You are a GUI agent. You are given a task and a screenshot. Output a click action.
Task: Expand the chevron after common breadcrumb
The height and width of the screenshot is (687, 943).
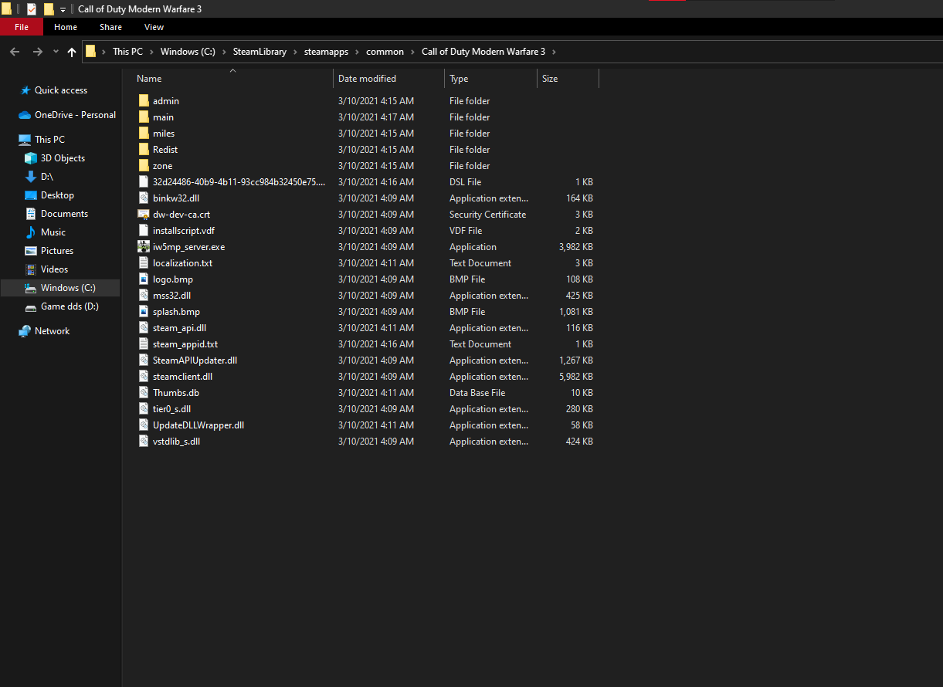point(413,52)
